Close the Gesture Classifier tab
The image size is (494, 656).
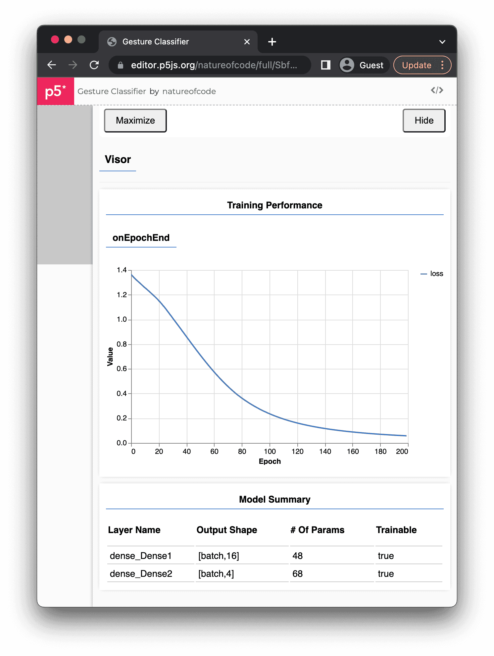pyautogui.click(x=247, y=42)
